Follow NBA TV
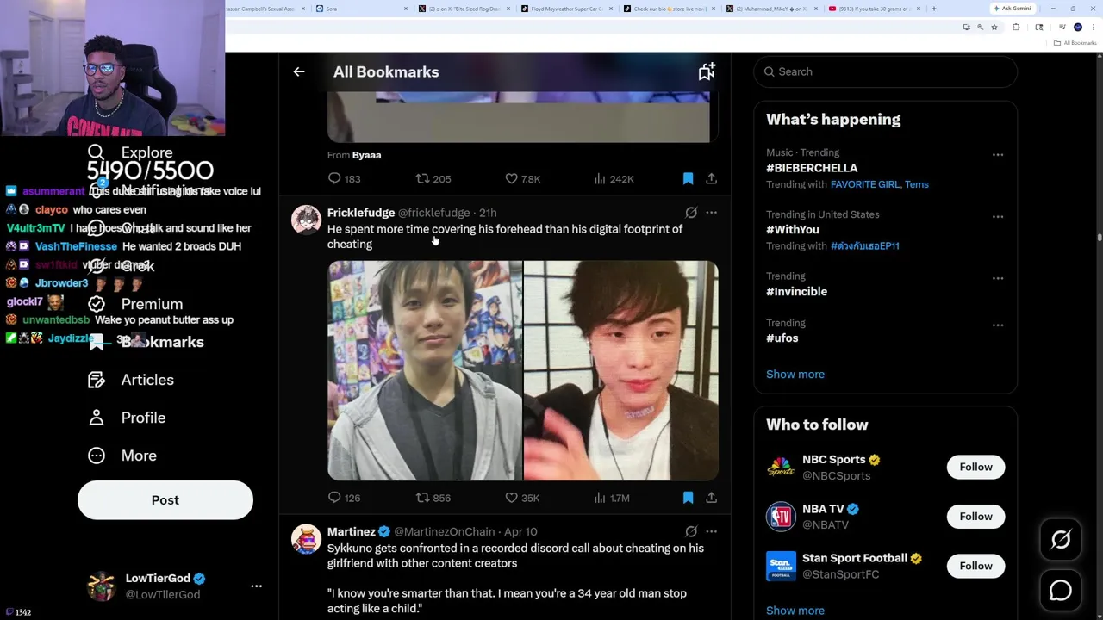Image resolution: width=1103 pixels, height=620 pixels. point(976,517)
